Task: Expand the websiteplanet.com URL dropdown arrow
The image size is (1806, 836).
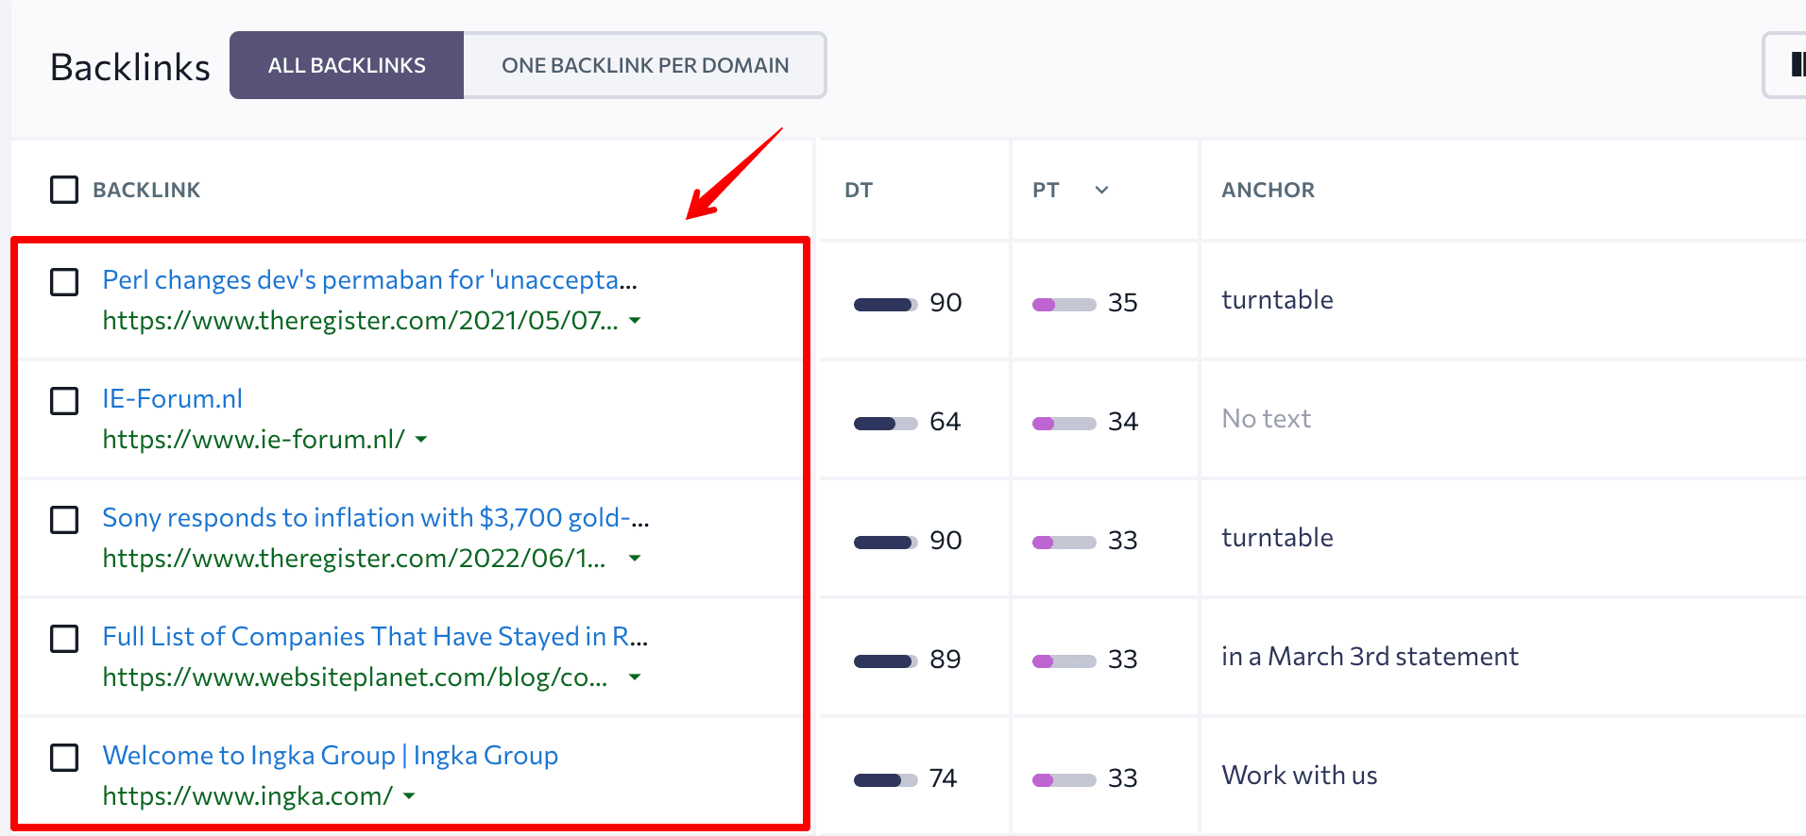Action: click(x=635, y=677)
